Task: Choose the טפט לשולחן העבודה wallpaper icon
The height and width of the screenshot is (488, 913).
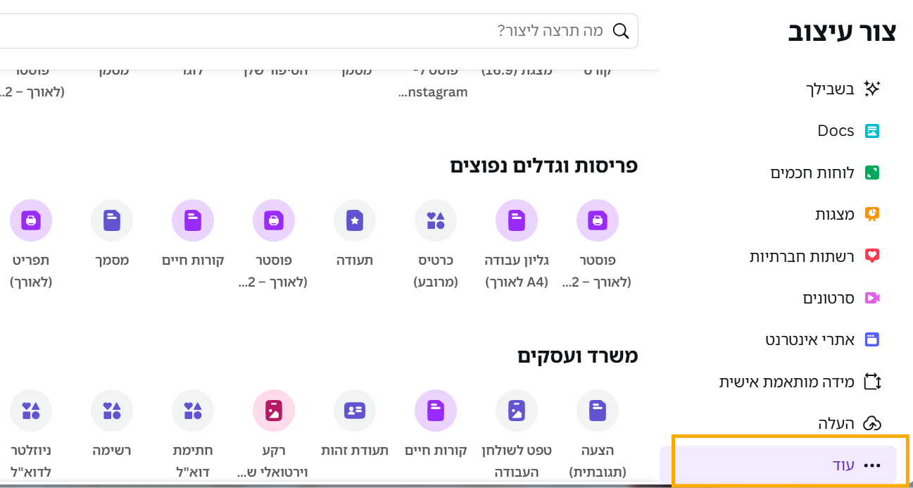Action: coord(517,411)
